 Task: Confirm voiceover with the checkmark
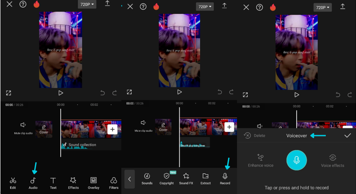click(x=348, y=135)
